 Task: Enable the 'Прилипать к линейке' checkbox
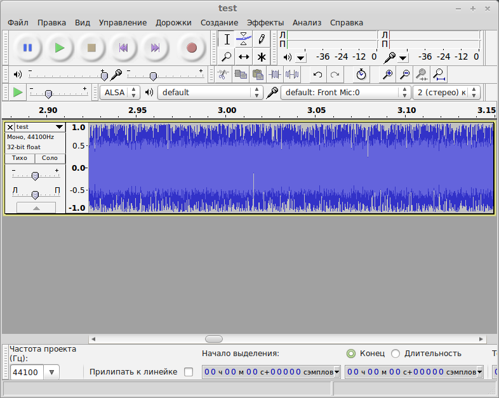click(x=188, y=372)
